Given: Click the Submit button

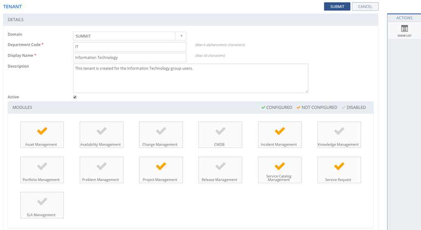Looking at the screenshot, I should coord(337,6).
